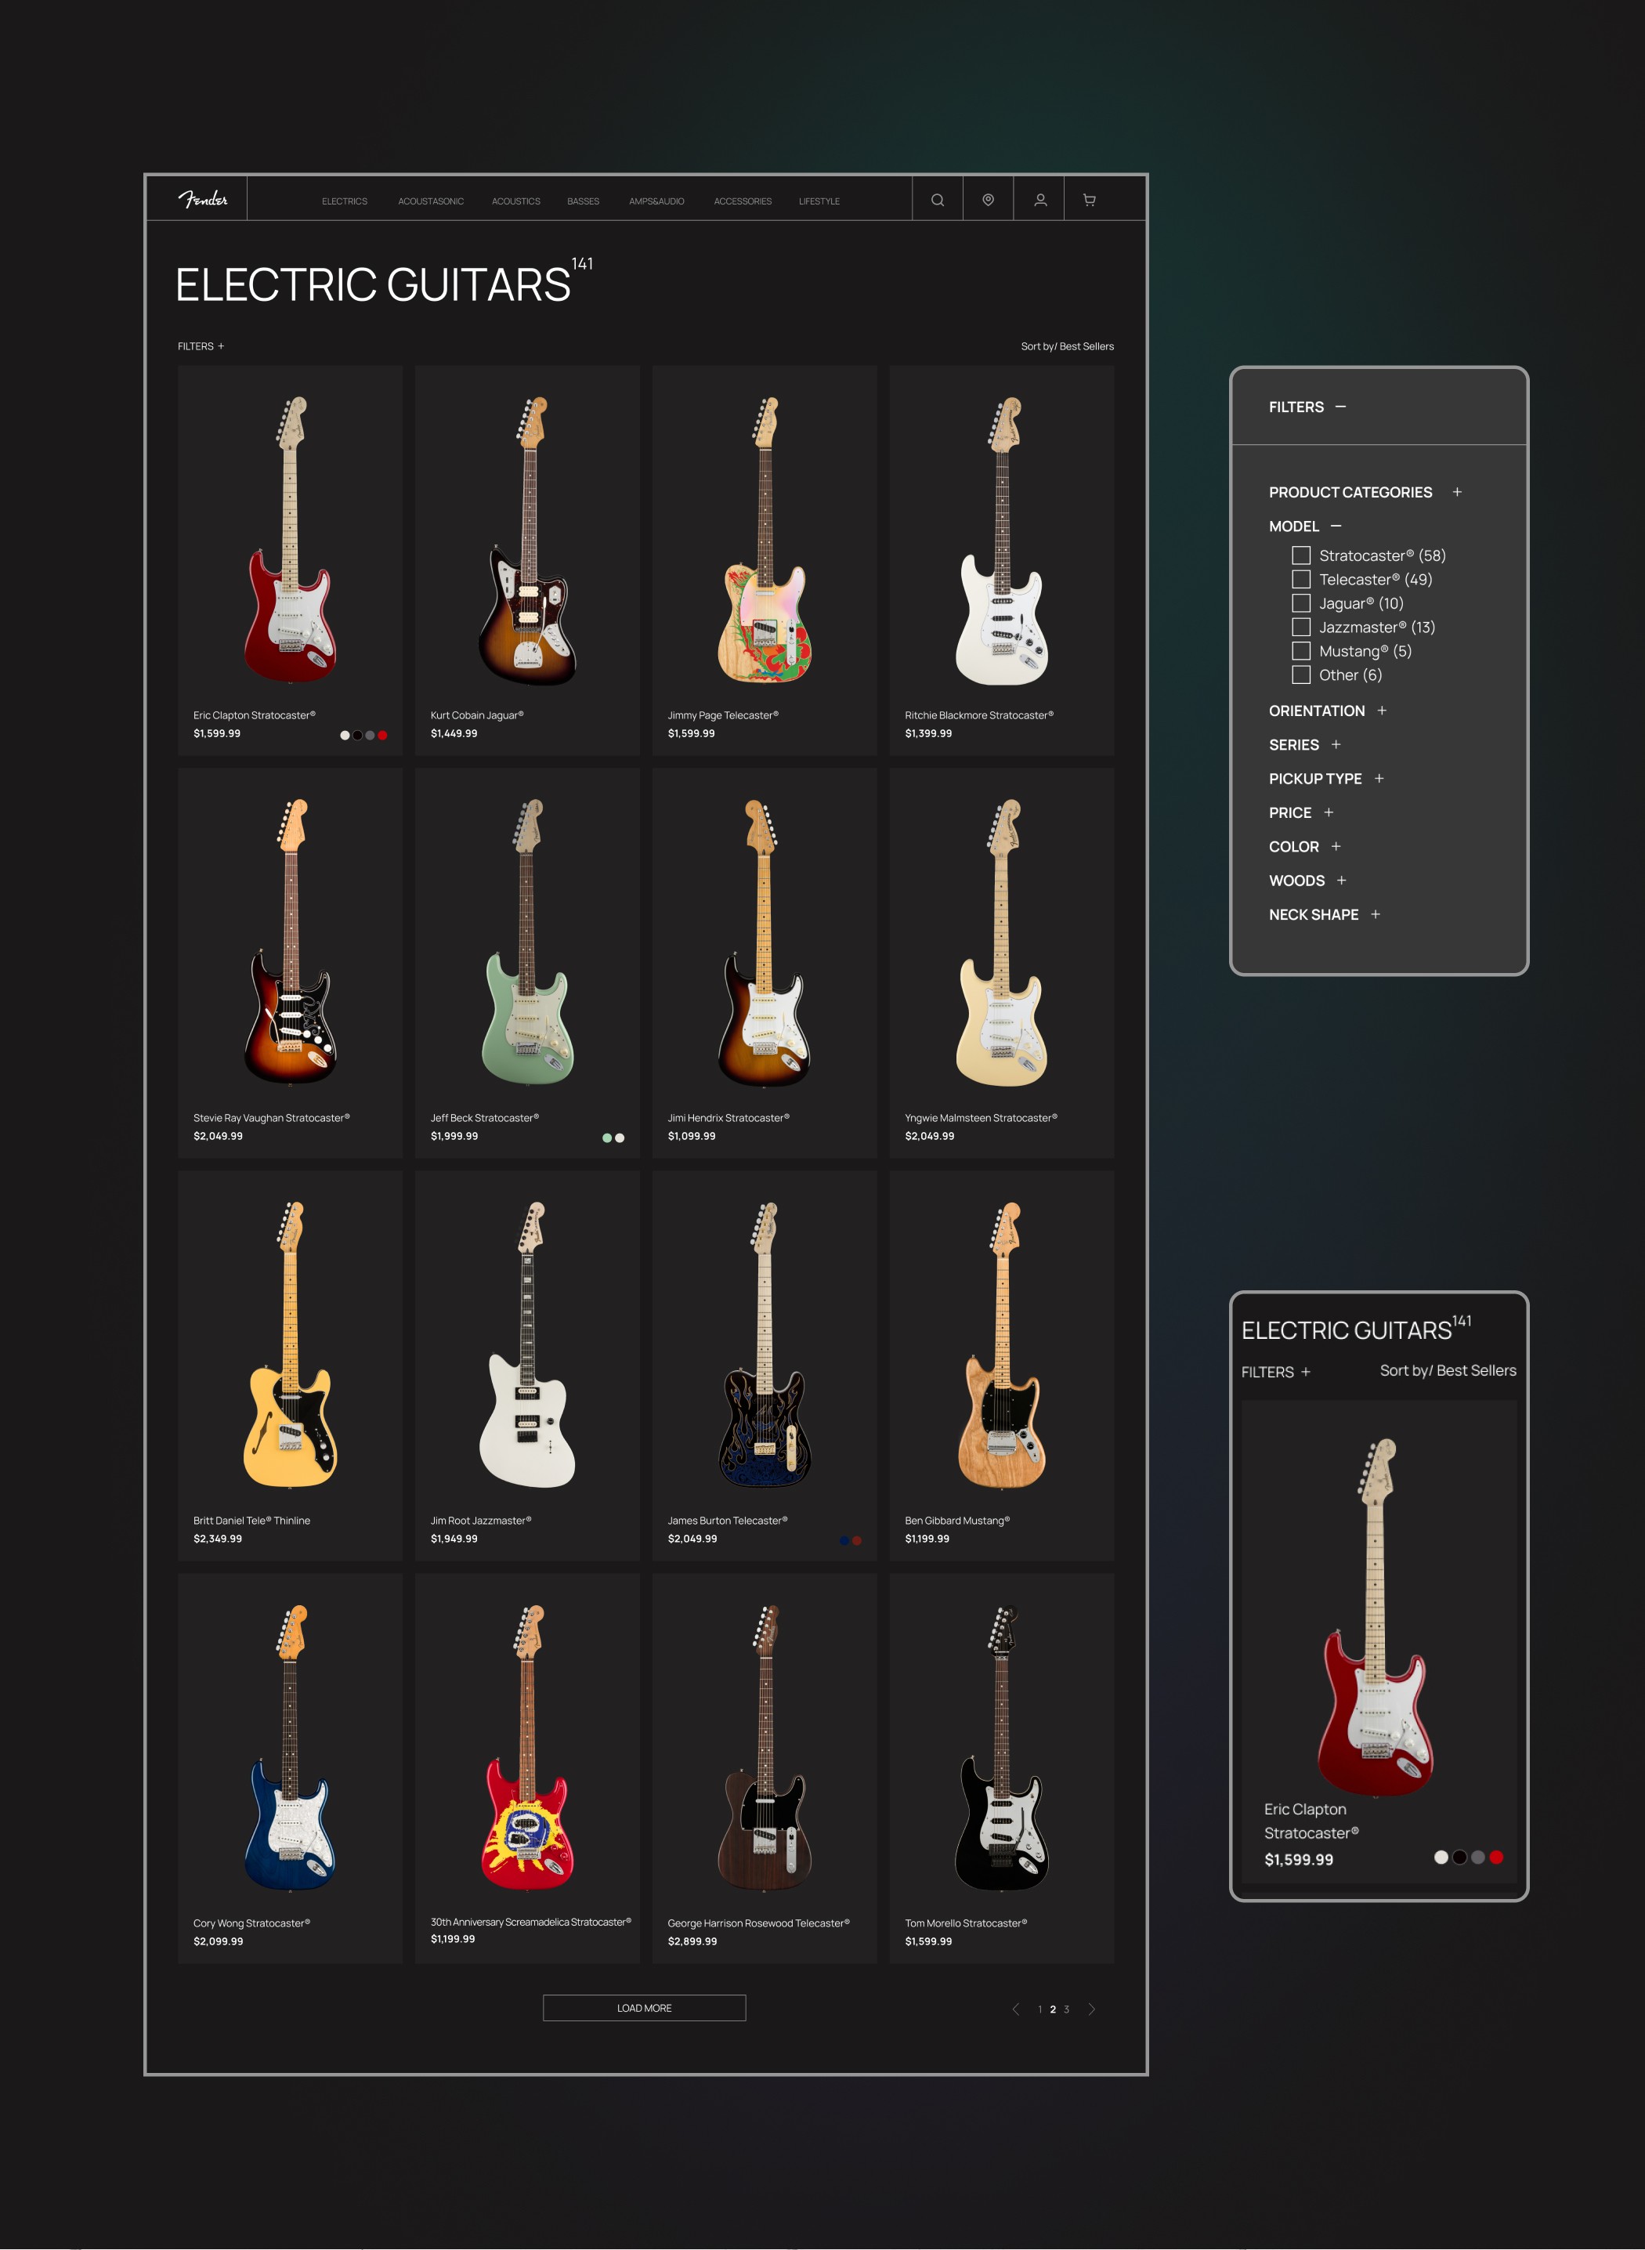Click the LOAD MORE button
Viewport: 1645px width, 2250px height.
click(644, 2008)
